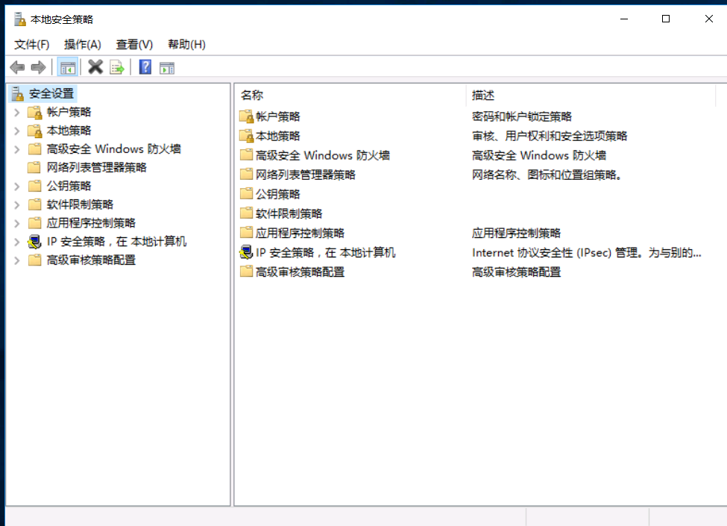Click 应用程序控制策略 description text

coord(516,234)
